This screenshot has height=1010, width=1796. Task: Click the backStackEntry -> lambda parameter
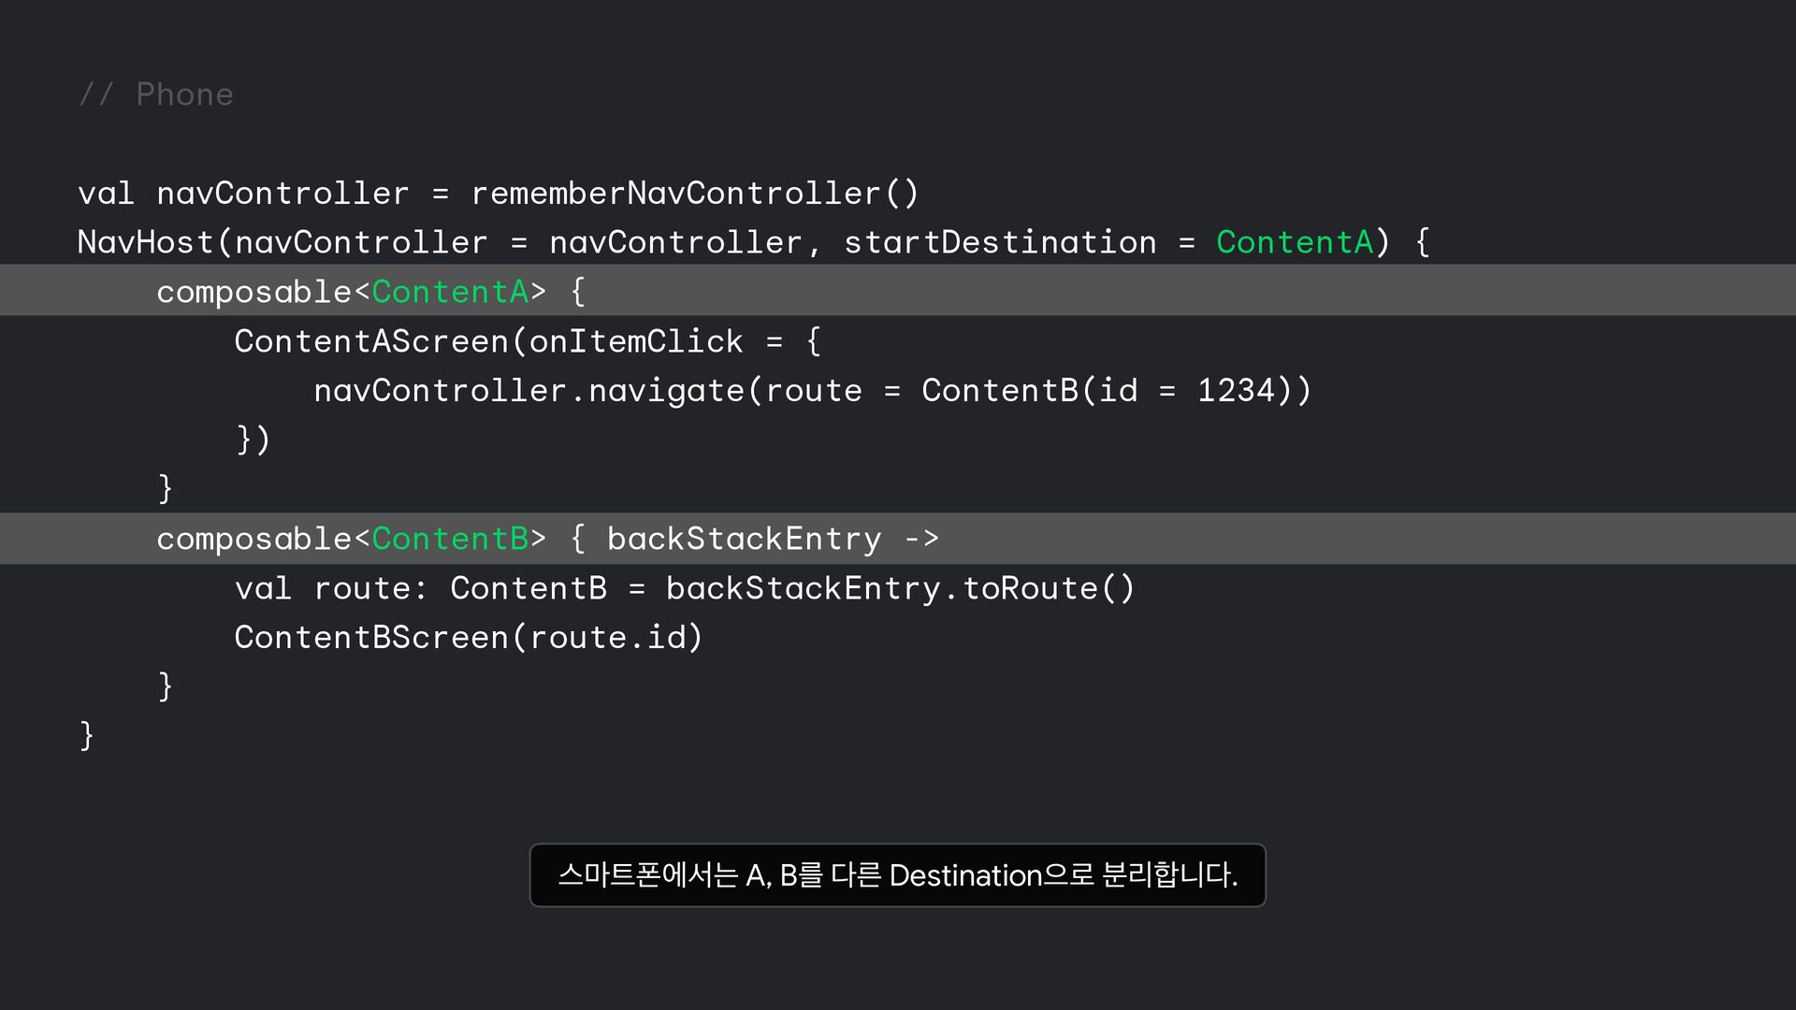tap(772, 539)
